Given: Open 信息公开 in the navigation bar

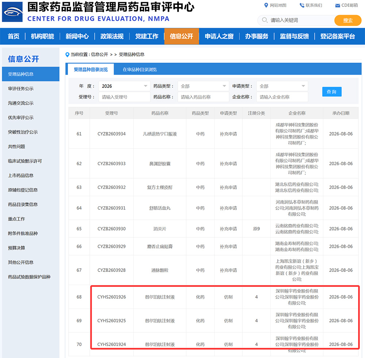Looking at the screenshot, I should coord(181,36).
